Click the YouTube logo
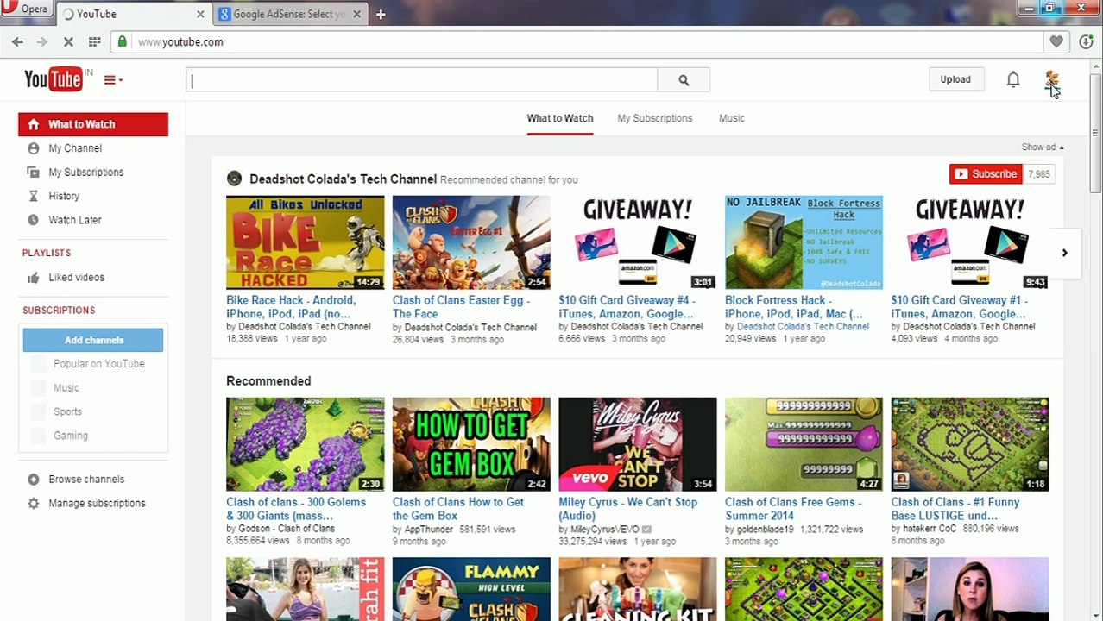This screenshot has width=1103, height=621. (x=54, y=79)
